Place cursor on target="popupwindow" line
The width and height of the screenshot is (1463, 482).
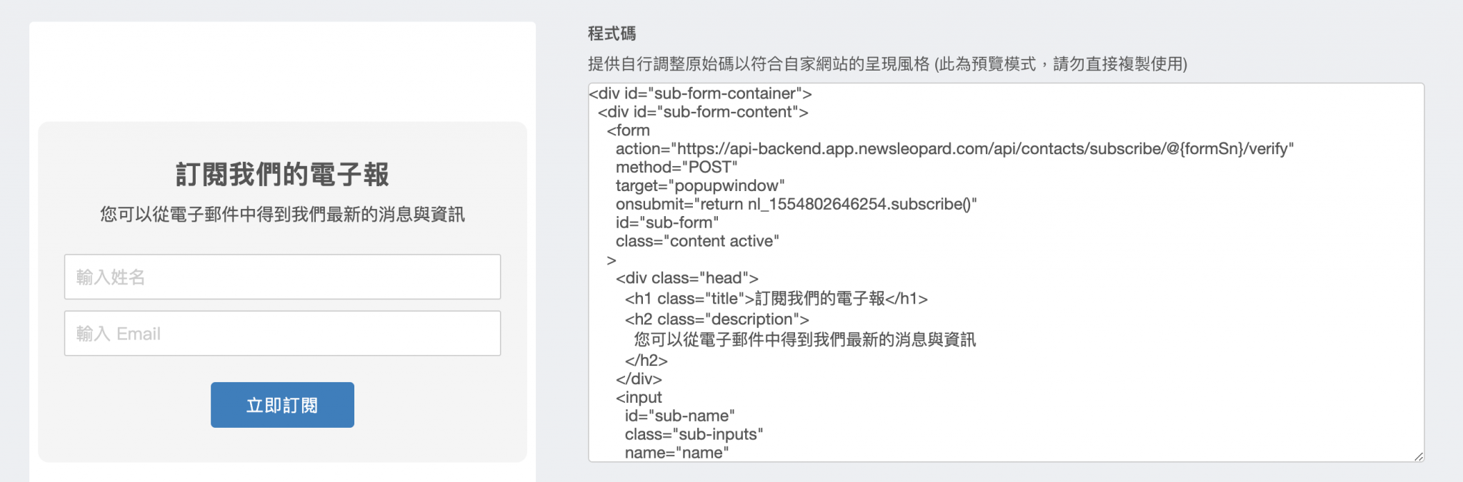pyautogui.click(x=700, y=186)
